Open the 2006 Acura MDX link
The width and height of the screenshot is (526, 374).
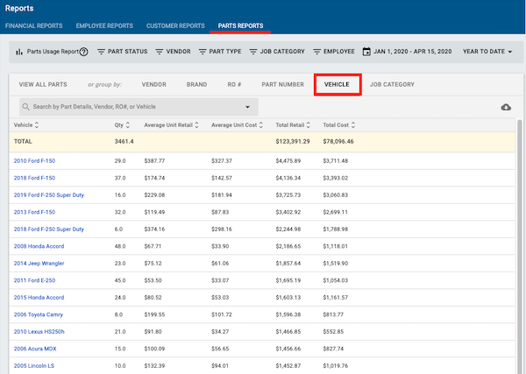35,349
